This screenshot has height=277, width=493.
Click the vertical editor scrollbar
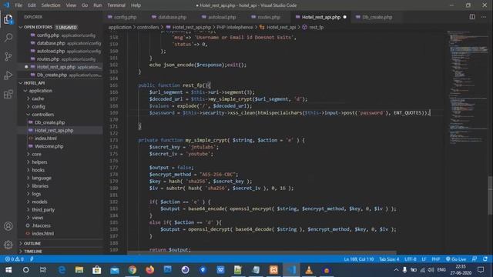click(x=491, y=195)
